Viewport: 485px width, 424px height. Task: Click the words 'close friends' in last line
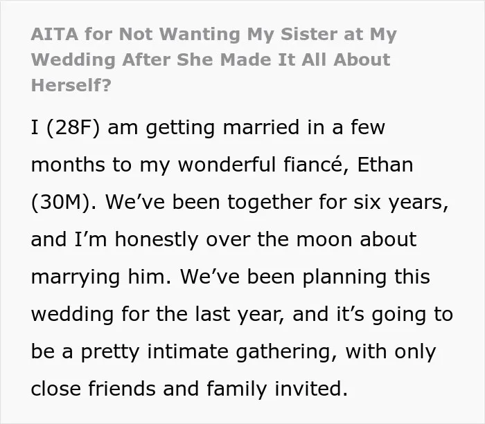pyautogui.click(x=93, y=389)
